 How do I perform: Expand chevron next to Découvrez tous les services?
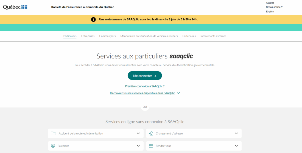pos(178,93)
